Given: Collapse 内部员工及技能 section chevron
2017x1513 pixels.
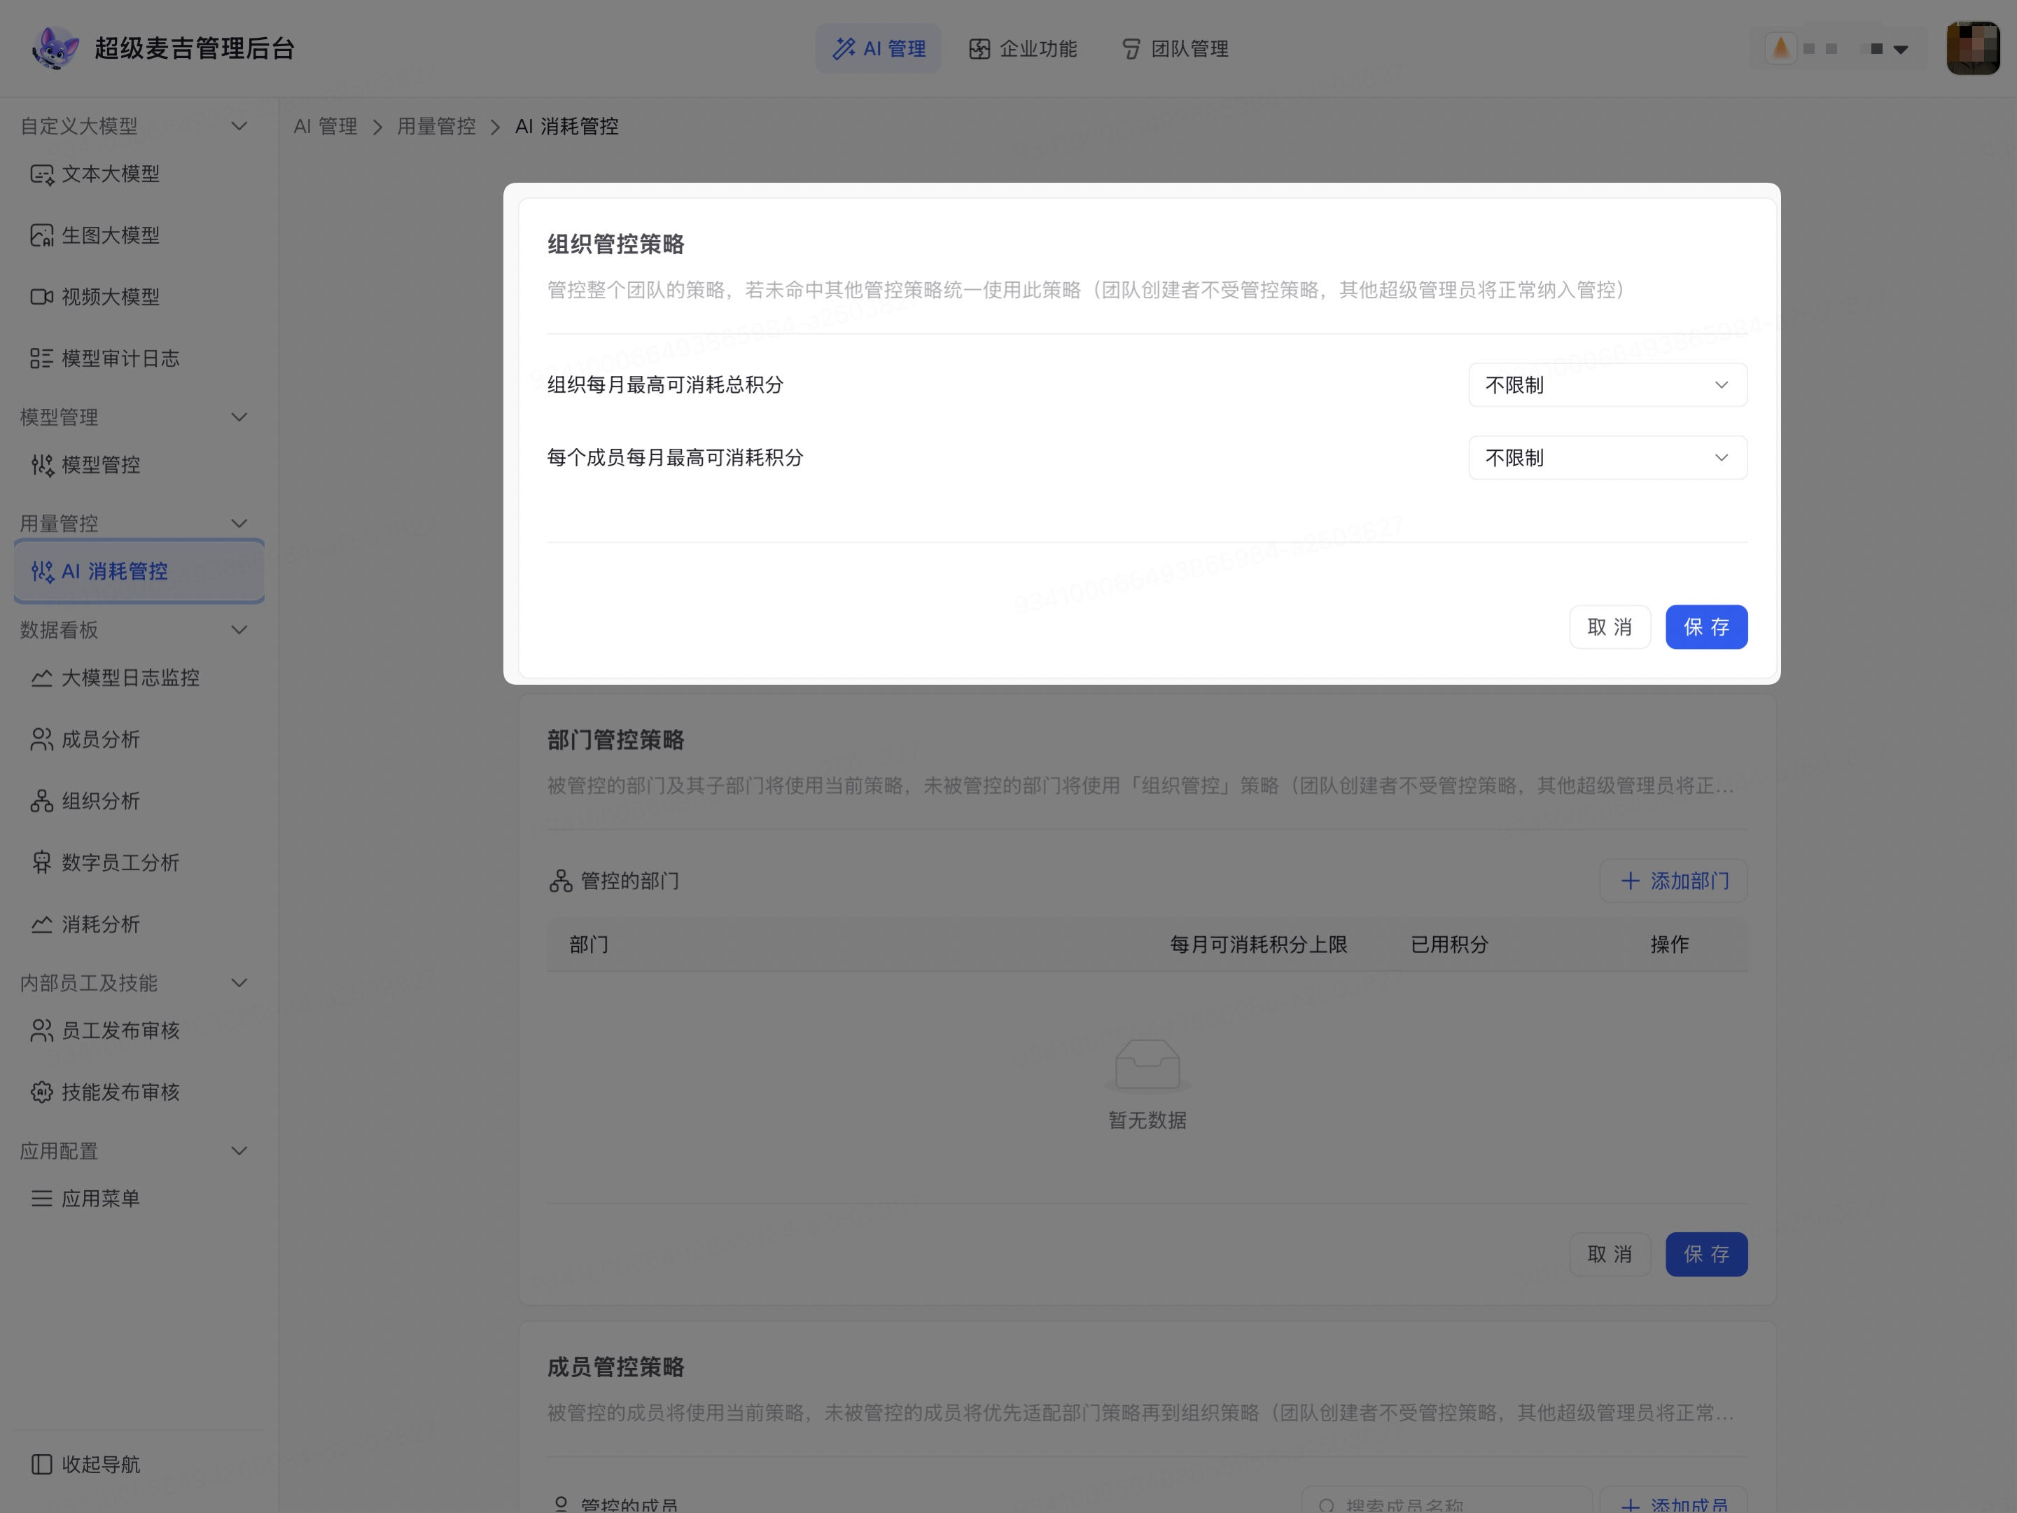Looking at the screenshot, I should pyautogui.click(x=239, y=982).
